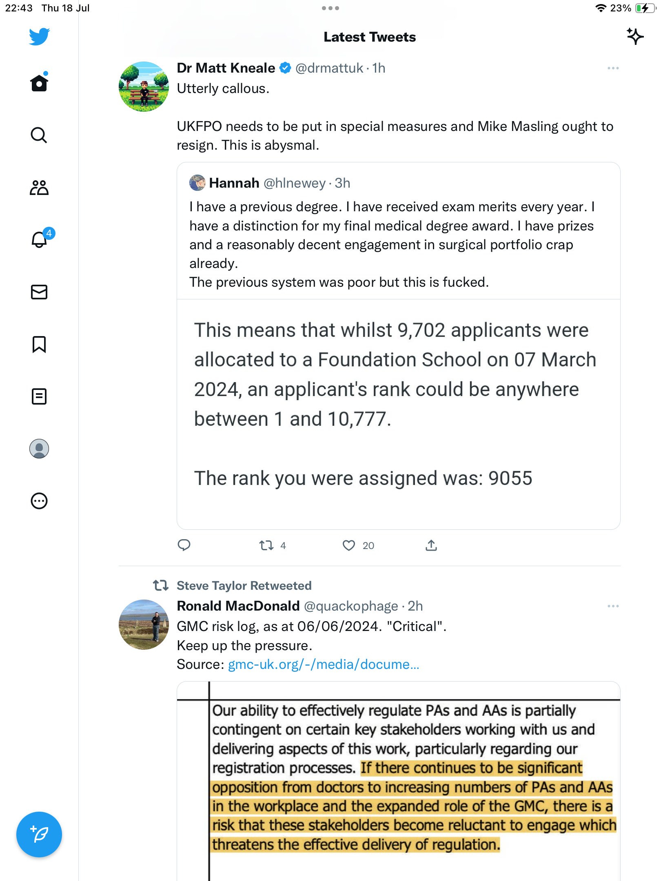The width and height of the screenshot is (661, 881).
Task: Retweet Dr Matt Kneale's tweet
Action: (266, 545)
